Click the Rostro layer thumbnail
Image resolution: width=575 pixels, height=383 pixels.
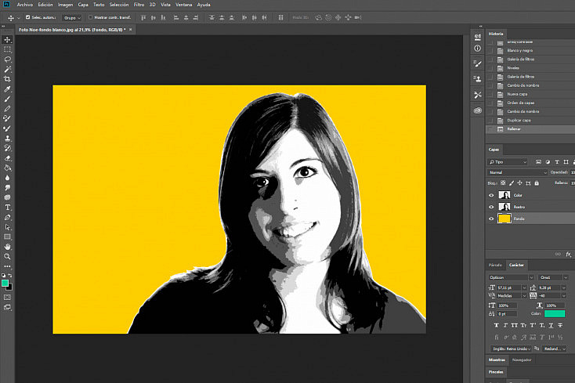[504, 207]
